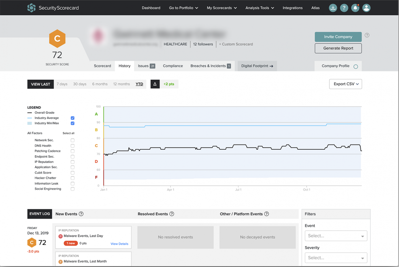Click the SecurityScorecard logo
The image size is (399, 267).
pos(53,8)
